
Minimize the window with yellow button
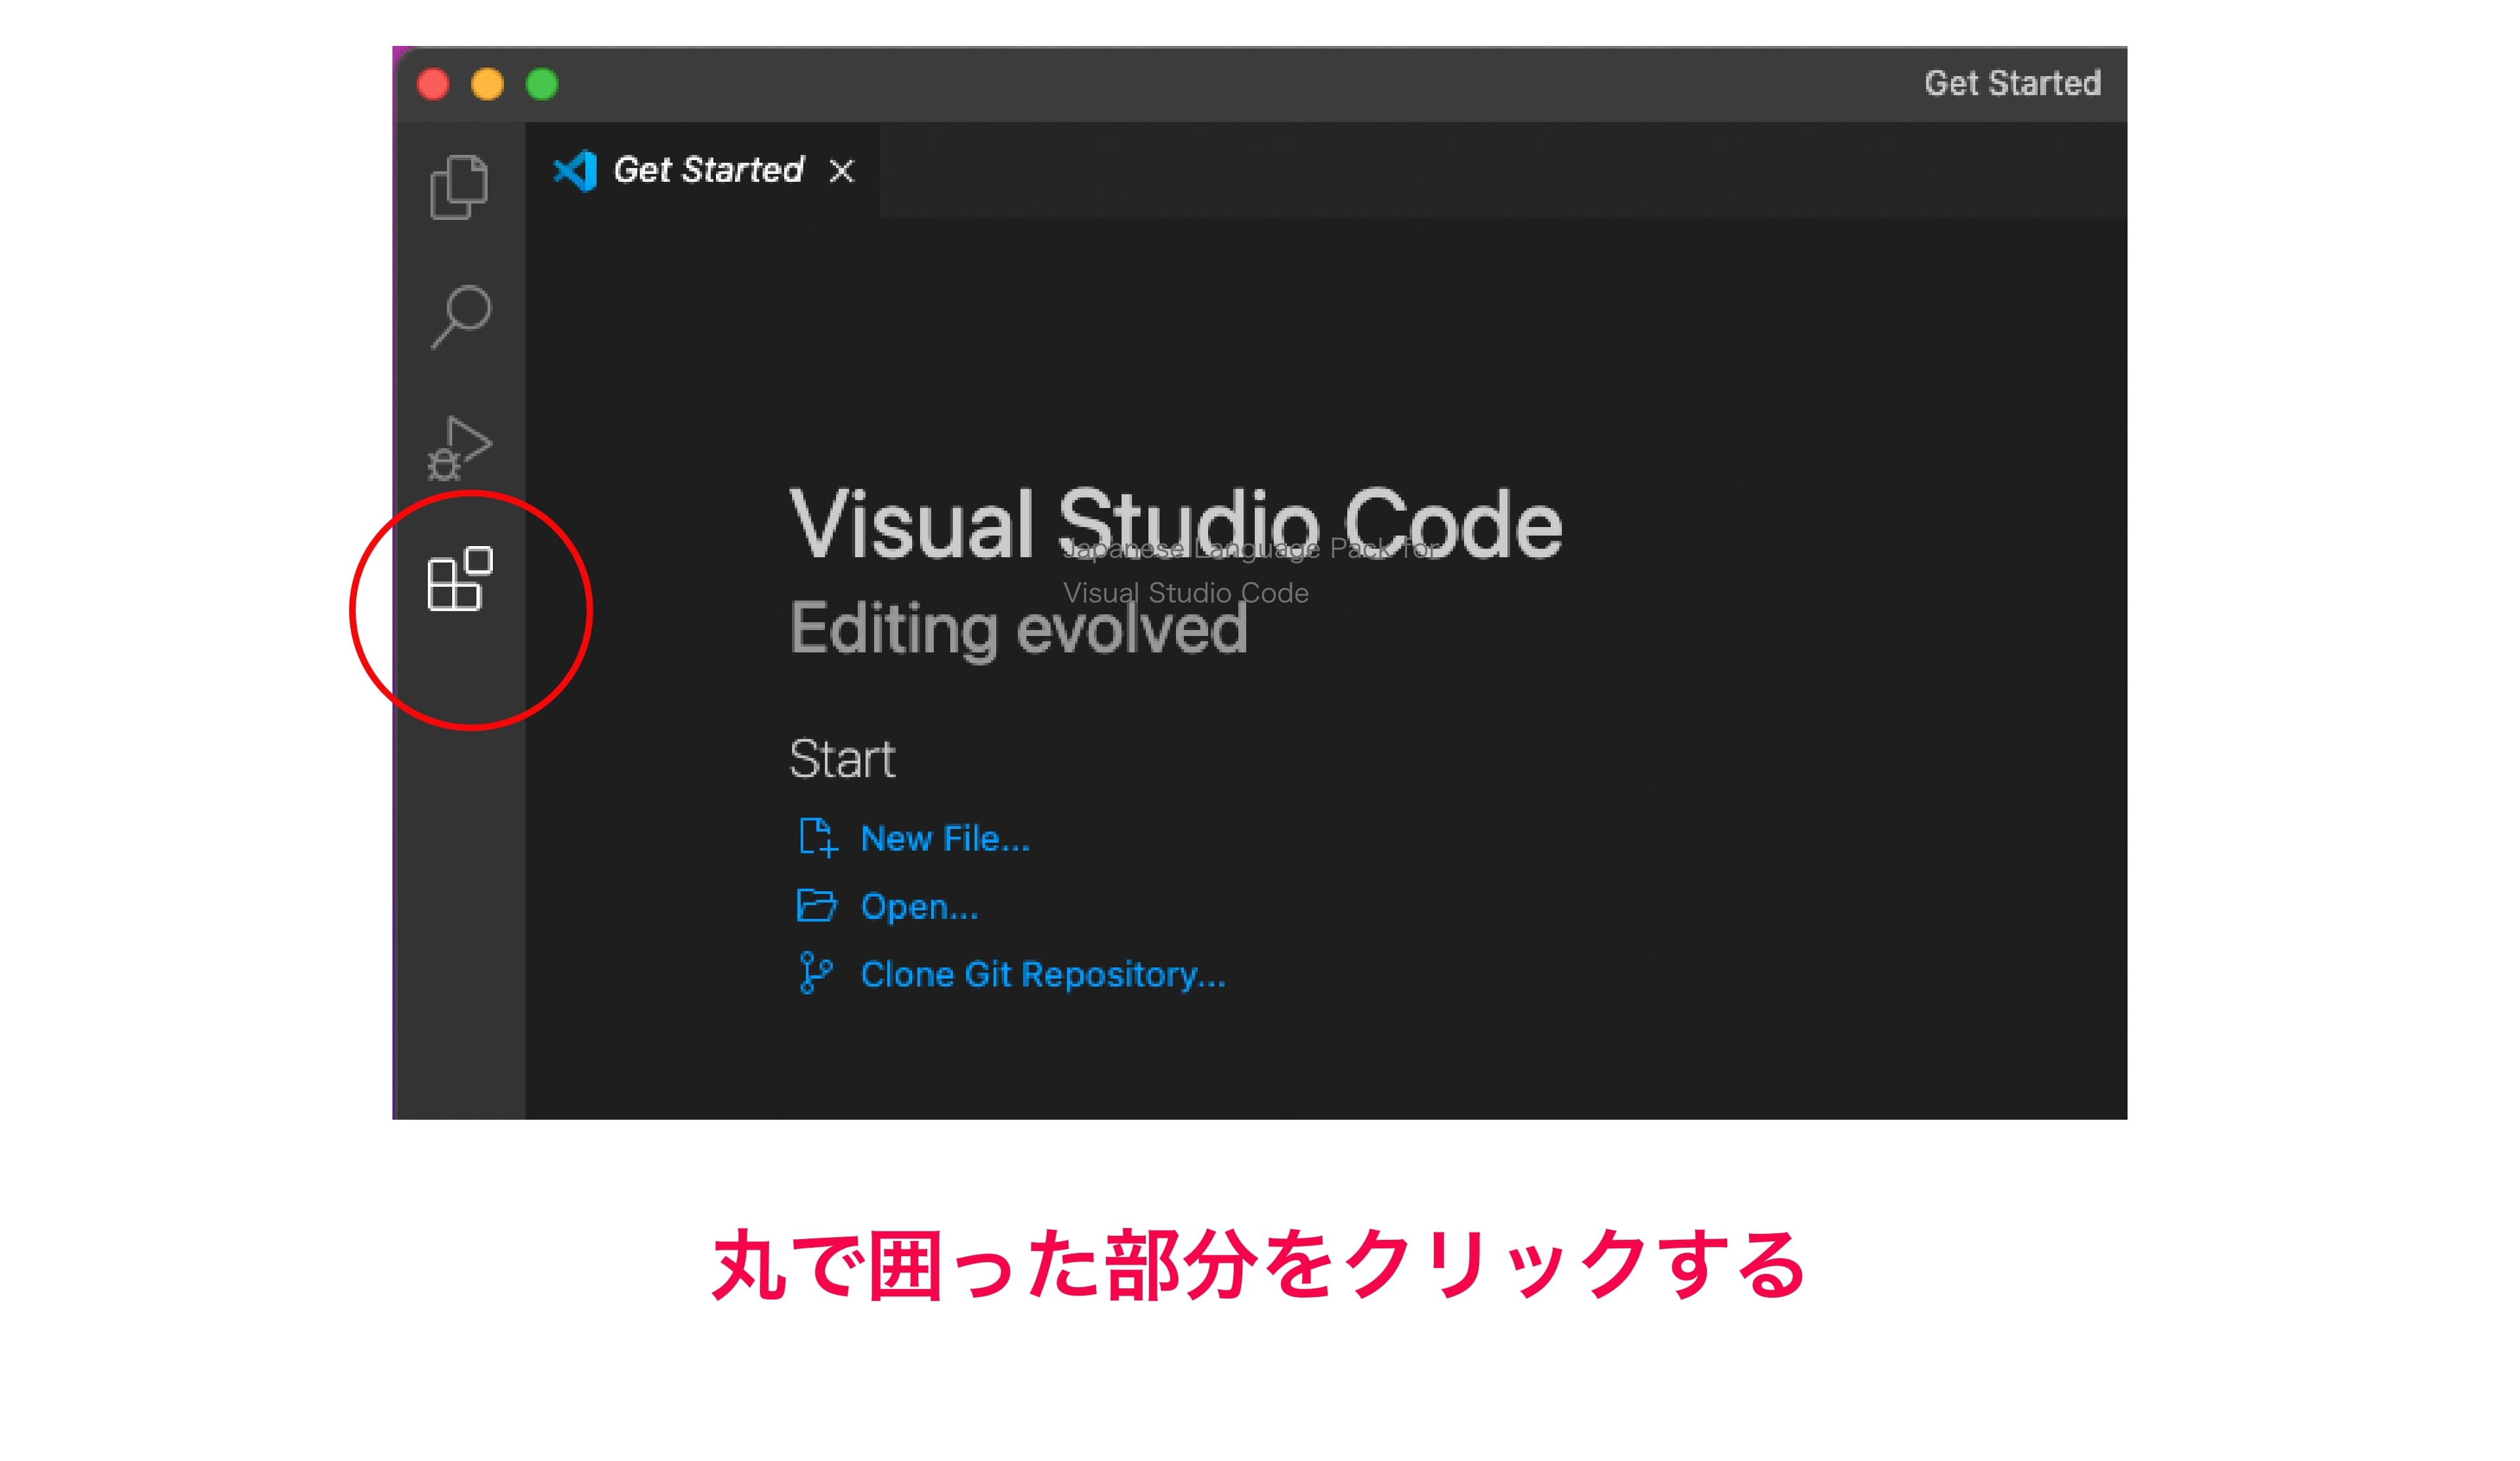(x=487, y=84)
